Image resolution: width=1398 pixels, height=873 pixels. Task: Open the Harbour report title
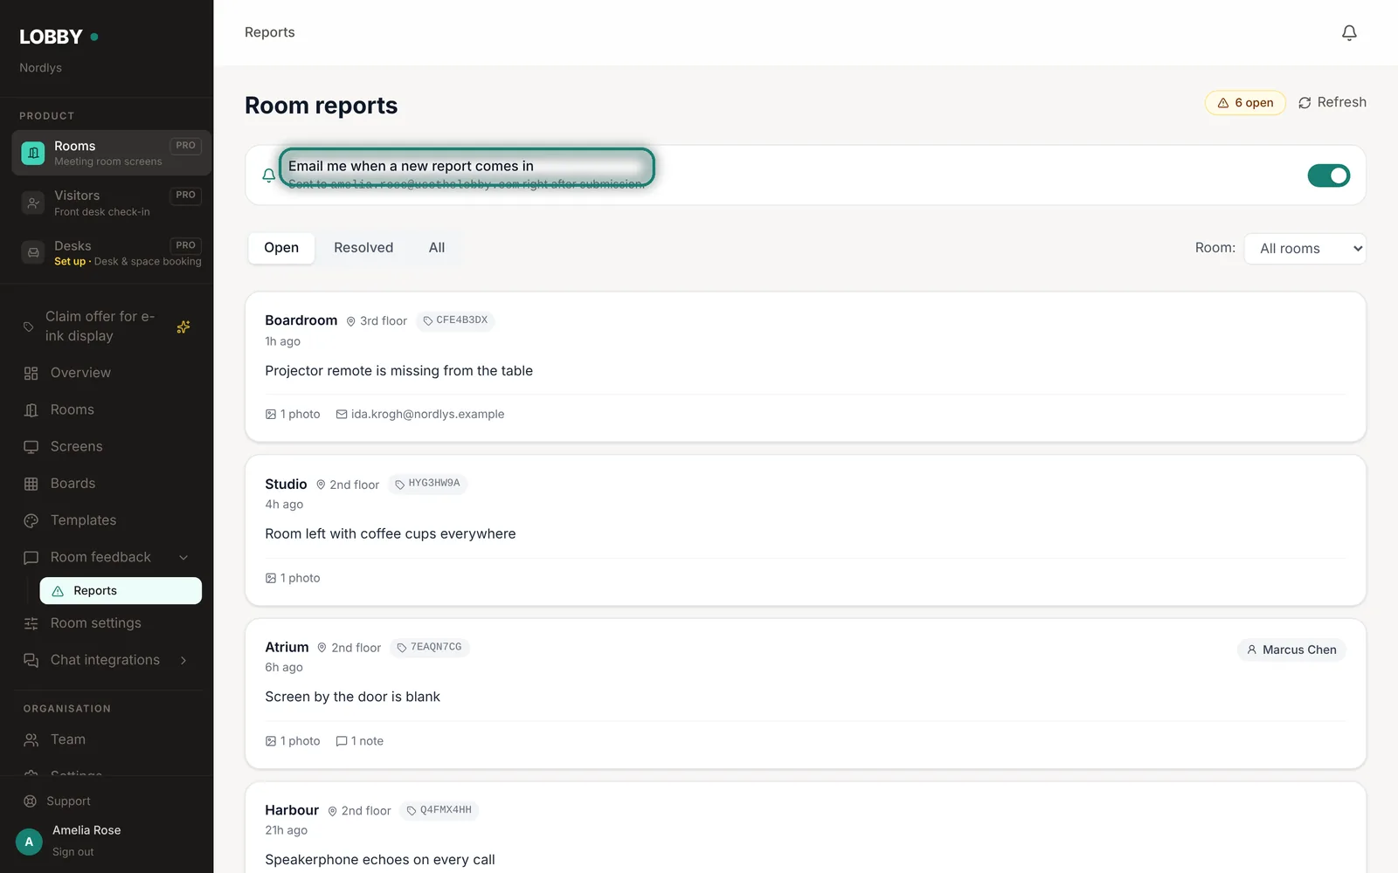point(292,810)
